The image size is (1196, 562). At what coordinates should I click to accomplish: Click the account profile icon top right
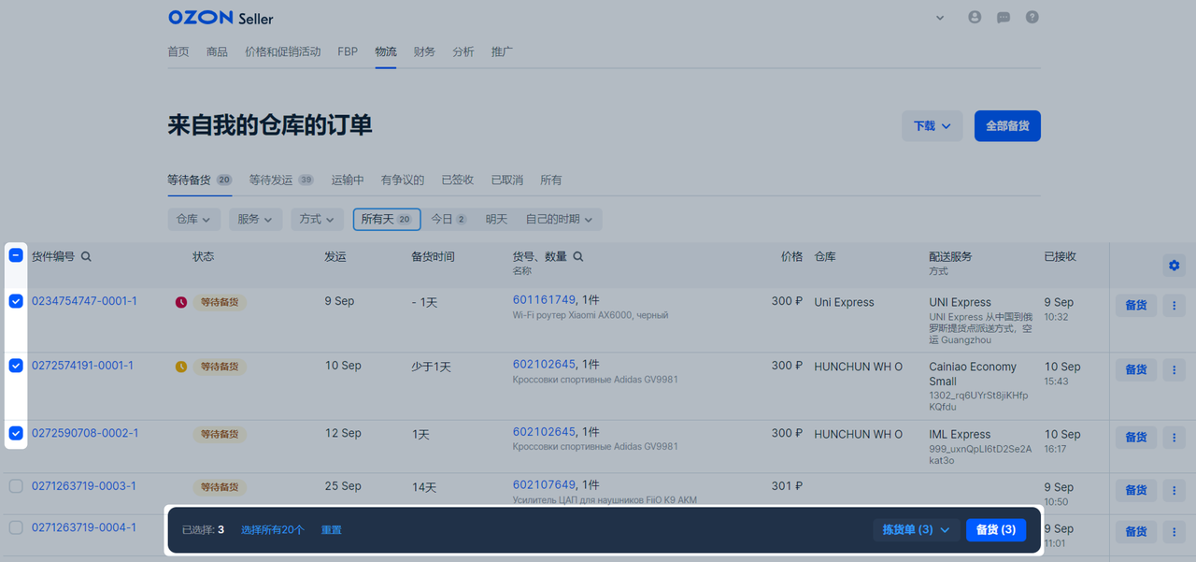(x=974, y=17)
